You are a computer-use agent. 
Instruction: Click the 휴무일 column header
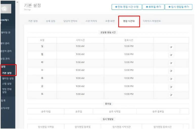click(79, 112)
